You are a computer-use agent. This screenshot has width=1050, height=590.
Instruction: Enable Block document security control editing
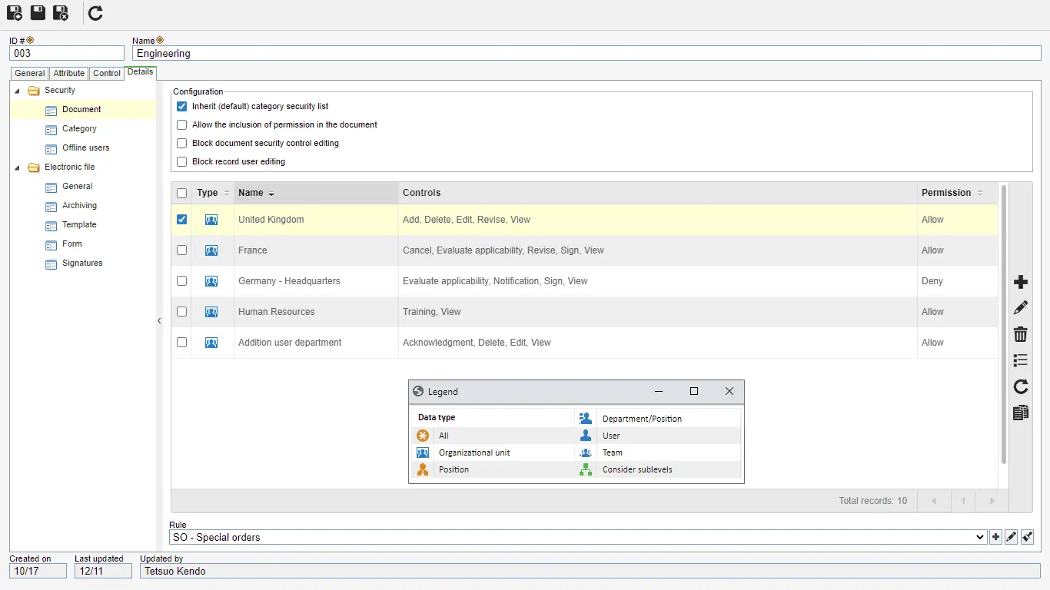(182, 144)
